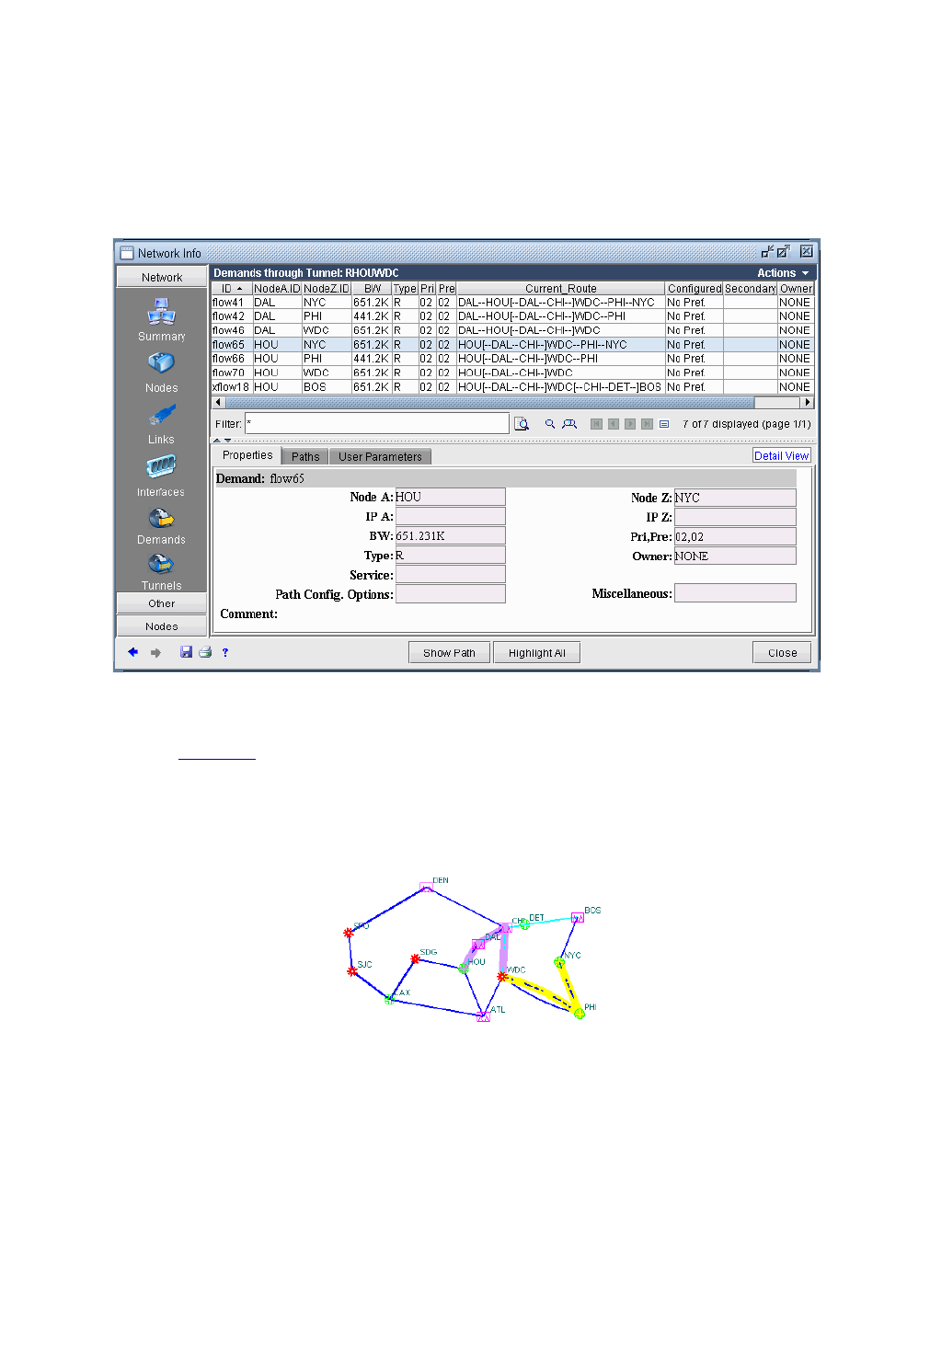Click the advanced filter icon beside Filter box
The image size is (930, 1365).
522,424
